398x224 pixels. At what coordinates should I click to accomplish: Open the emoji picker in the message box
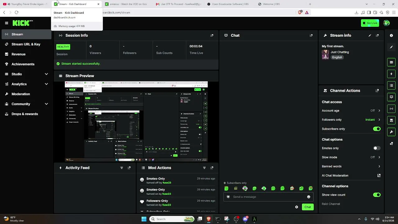coord(308,197)
